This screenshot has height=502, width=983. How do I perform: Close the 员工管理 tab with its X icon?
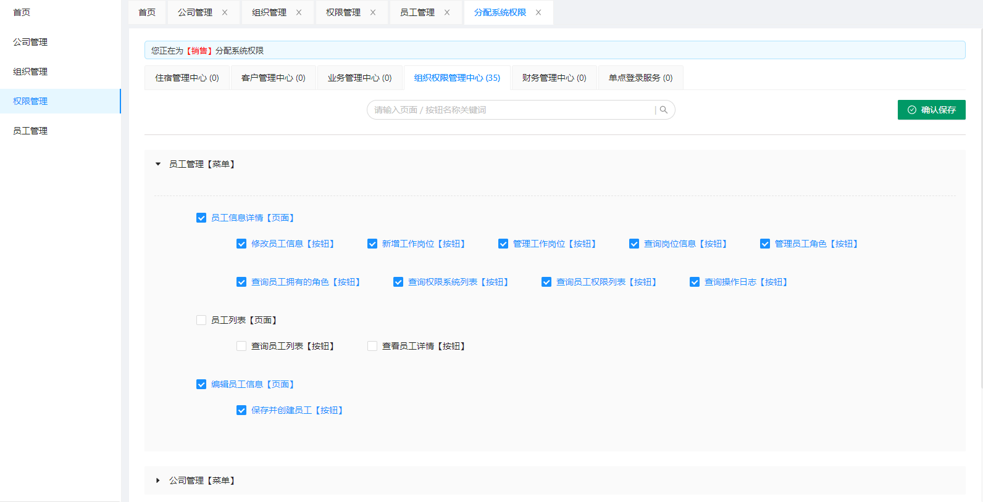click(447, 12)
